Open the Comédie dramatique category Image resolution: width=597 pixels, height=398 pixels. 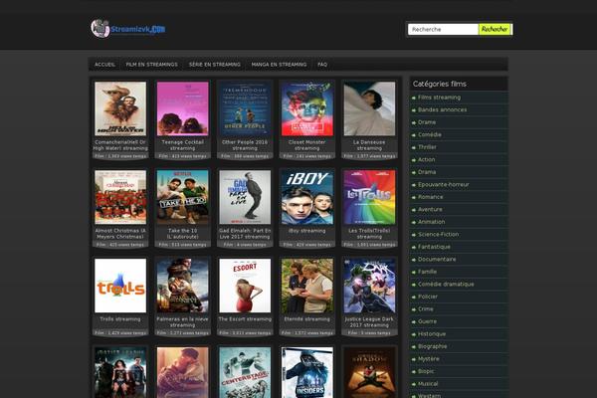point(446,285)
